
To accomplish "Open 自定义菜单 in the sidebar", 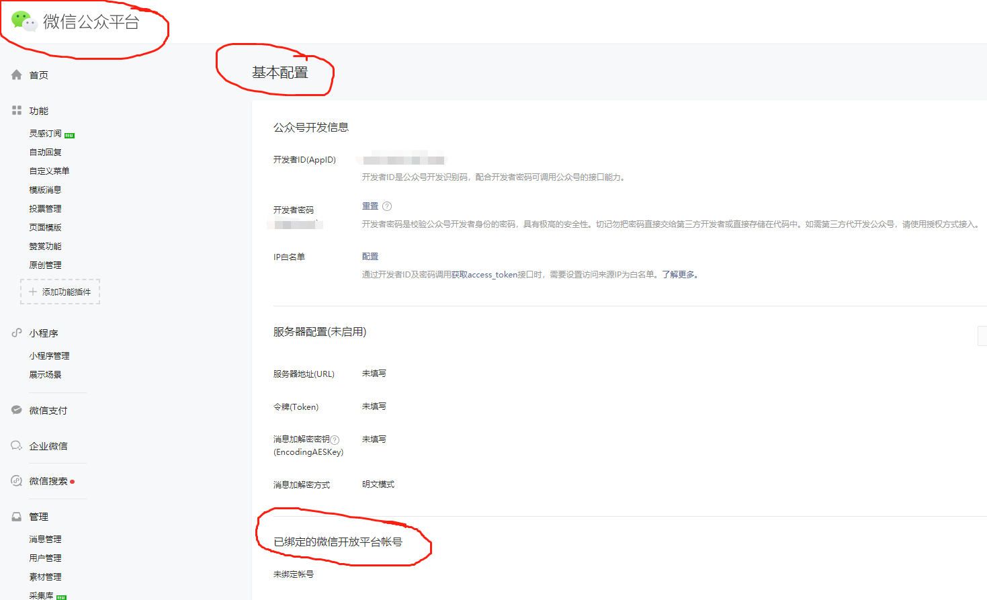I will (x=50, y=171).
